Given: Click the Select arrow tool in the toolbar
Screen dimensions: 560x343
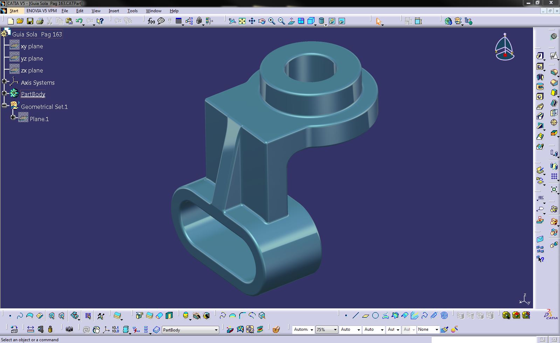Looking at the screenshot, I should pyautogui.click(x=378, y=21).
